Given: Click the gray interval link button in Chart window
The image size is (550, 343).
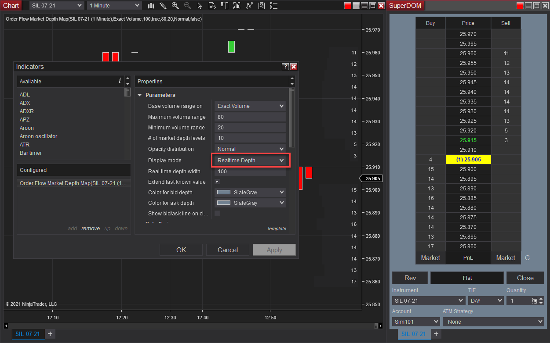Looking at the screenshot, I should (356, 6).
